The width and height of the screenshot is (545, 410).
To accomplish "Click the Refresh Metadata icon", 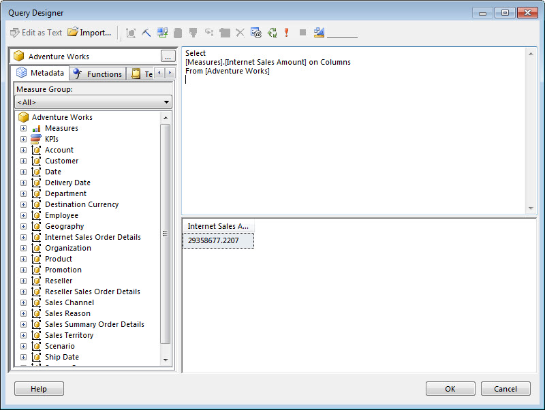I will 162,32.
